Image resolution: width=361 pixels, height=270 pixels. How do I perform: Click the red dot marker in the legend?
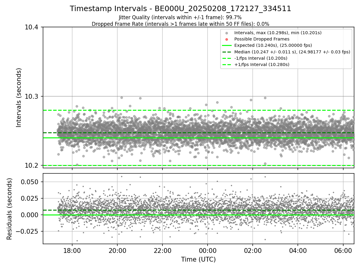tap(227, 39)
